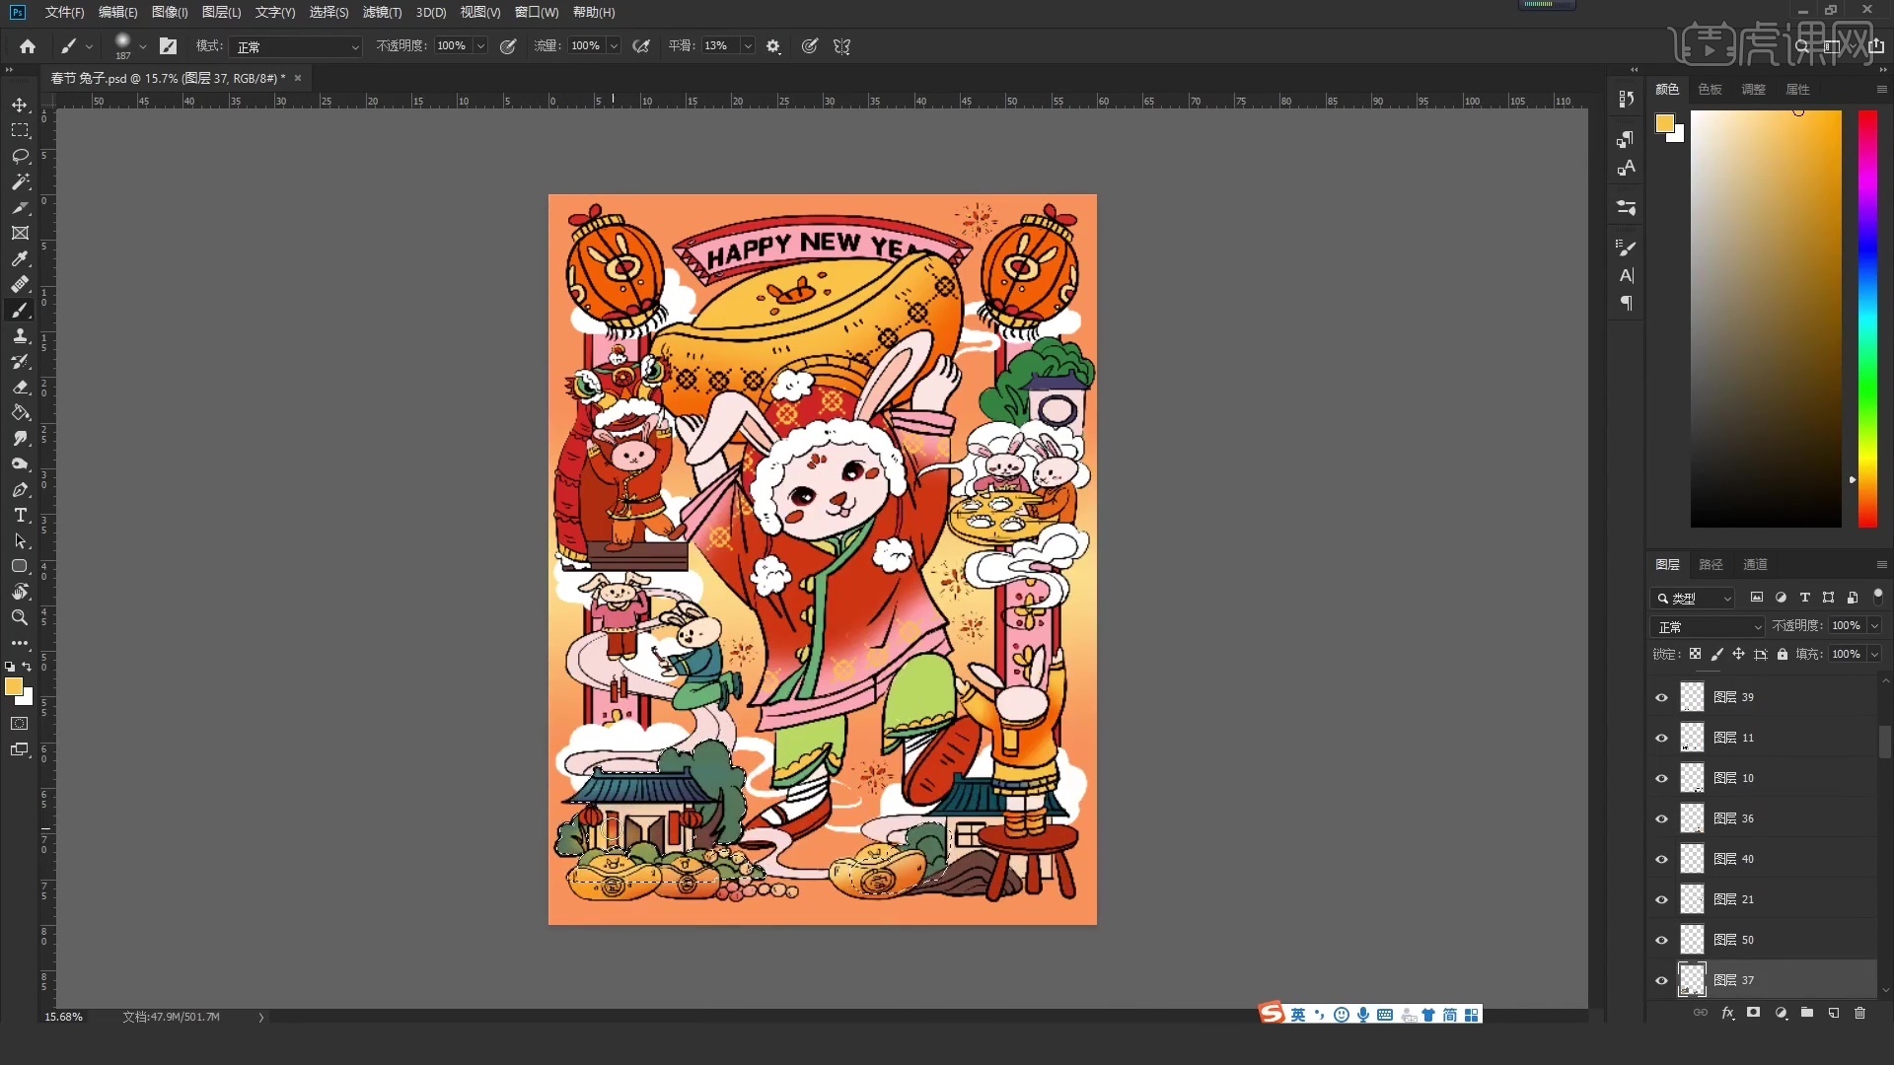
Task: Open layer fill dropdown arrow
Action: click(x=1874, y=654)
